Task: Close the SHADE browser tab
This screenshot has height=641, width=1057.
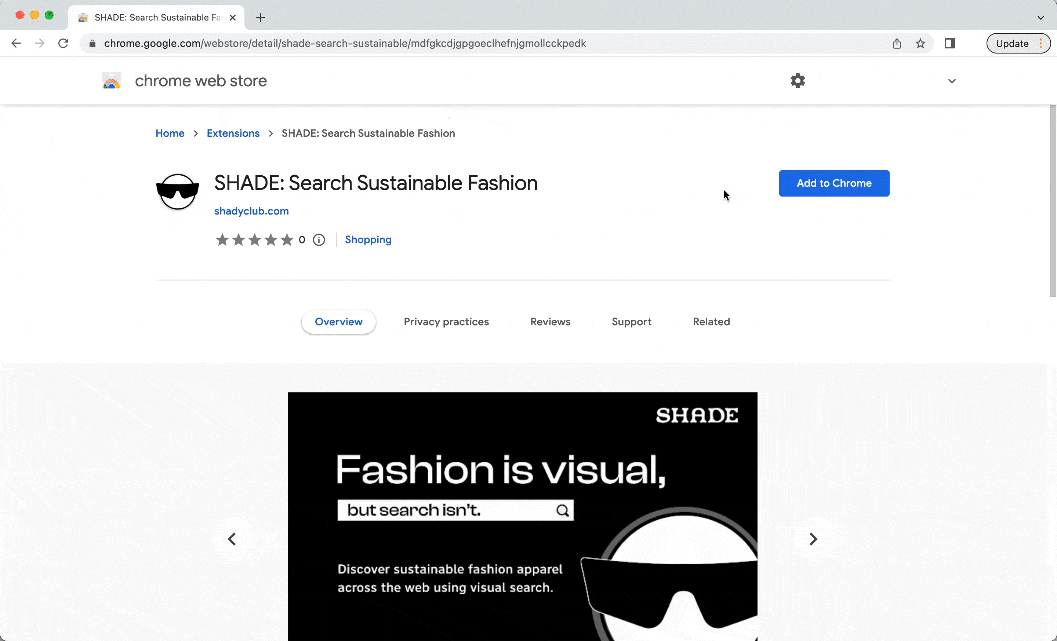Action: (x=233, y=18)
